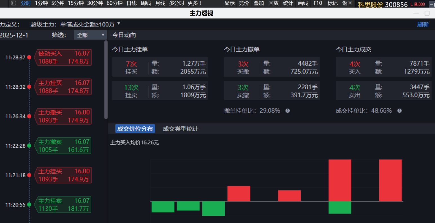Switch to 分时 chart view

click(x=26, y=3)
